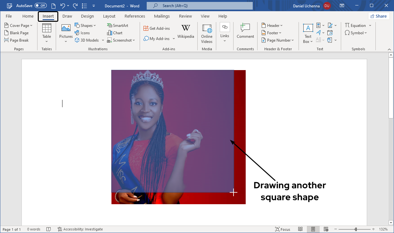Click Get Add-ins

(157, 28)
